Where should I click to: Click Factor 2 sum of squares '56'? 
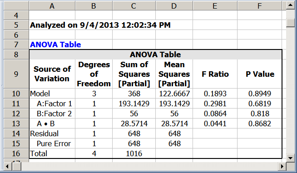[134, 114]
